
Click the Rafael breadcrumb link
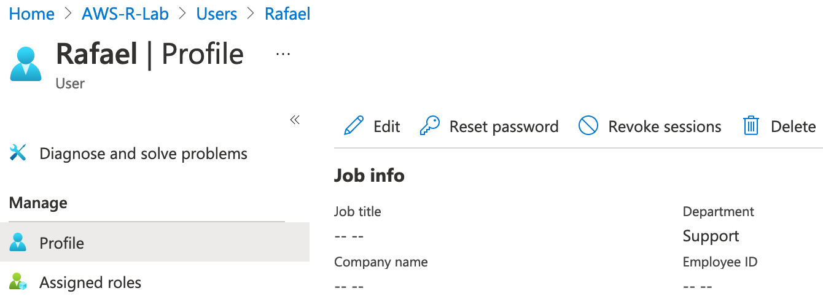[287, 14]
